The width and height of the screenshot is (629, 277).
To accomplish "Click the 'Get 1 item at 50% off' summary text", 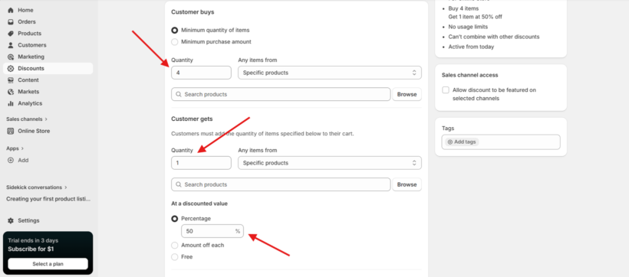I will pyautogui.click(x=475, y=17).
